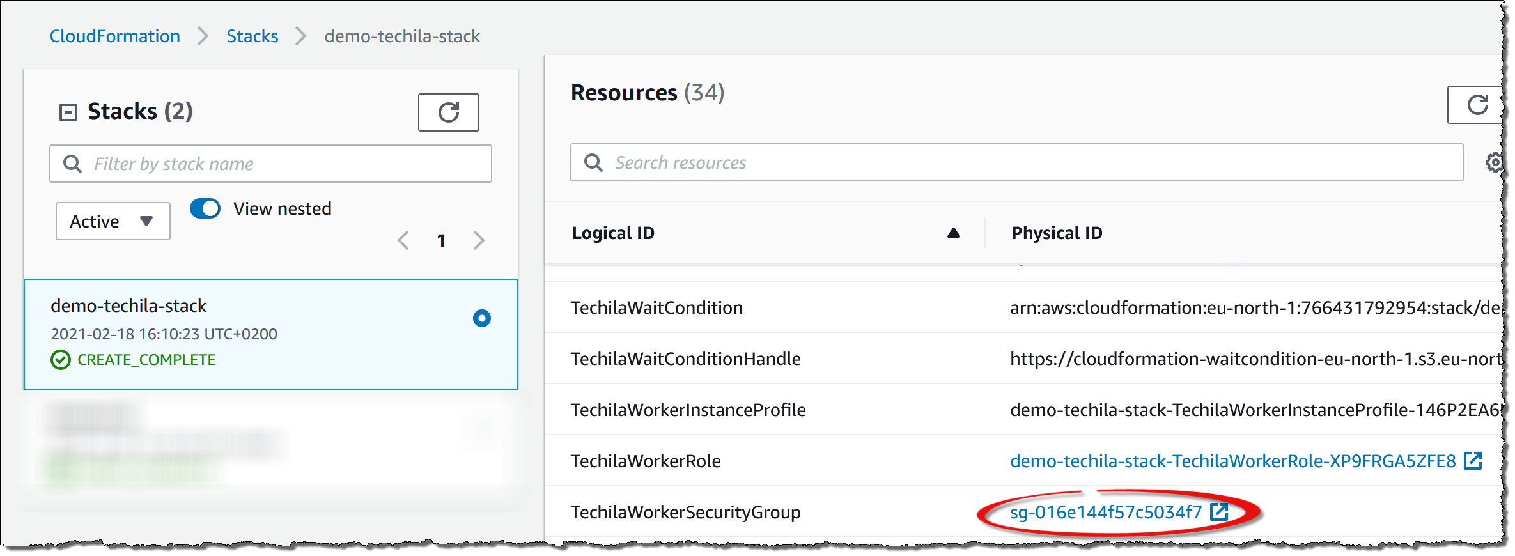Toggle the View nested switch
This screenshot has width=1515, height=556.
tap(205, 208)
